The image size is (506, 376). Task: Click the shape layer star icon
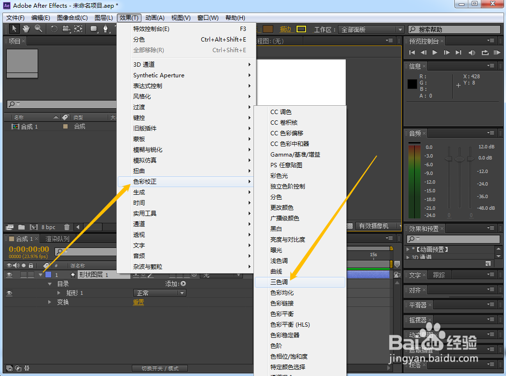point(73,275)
